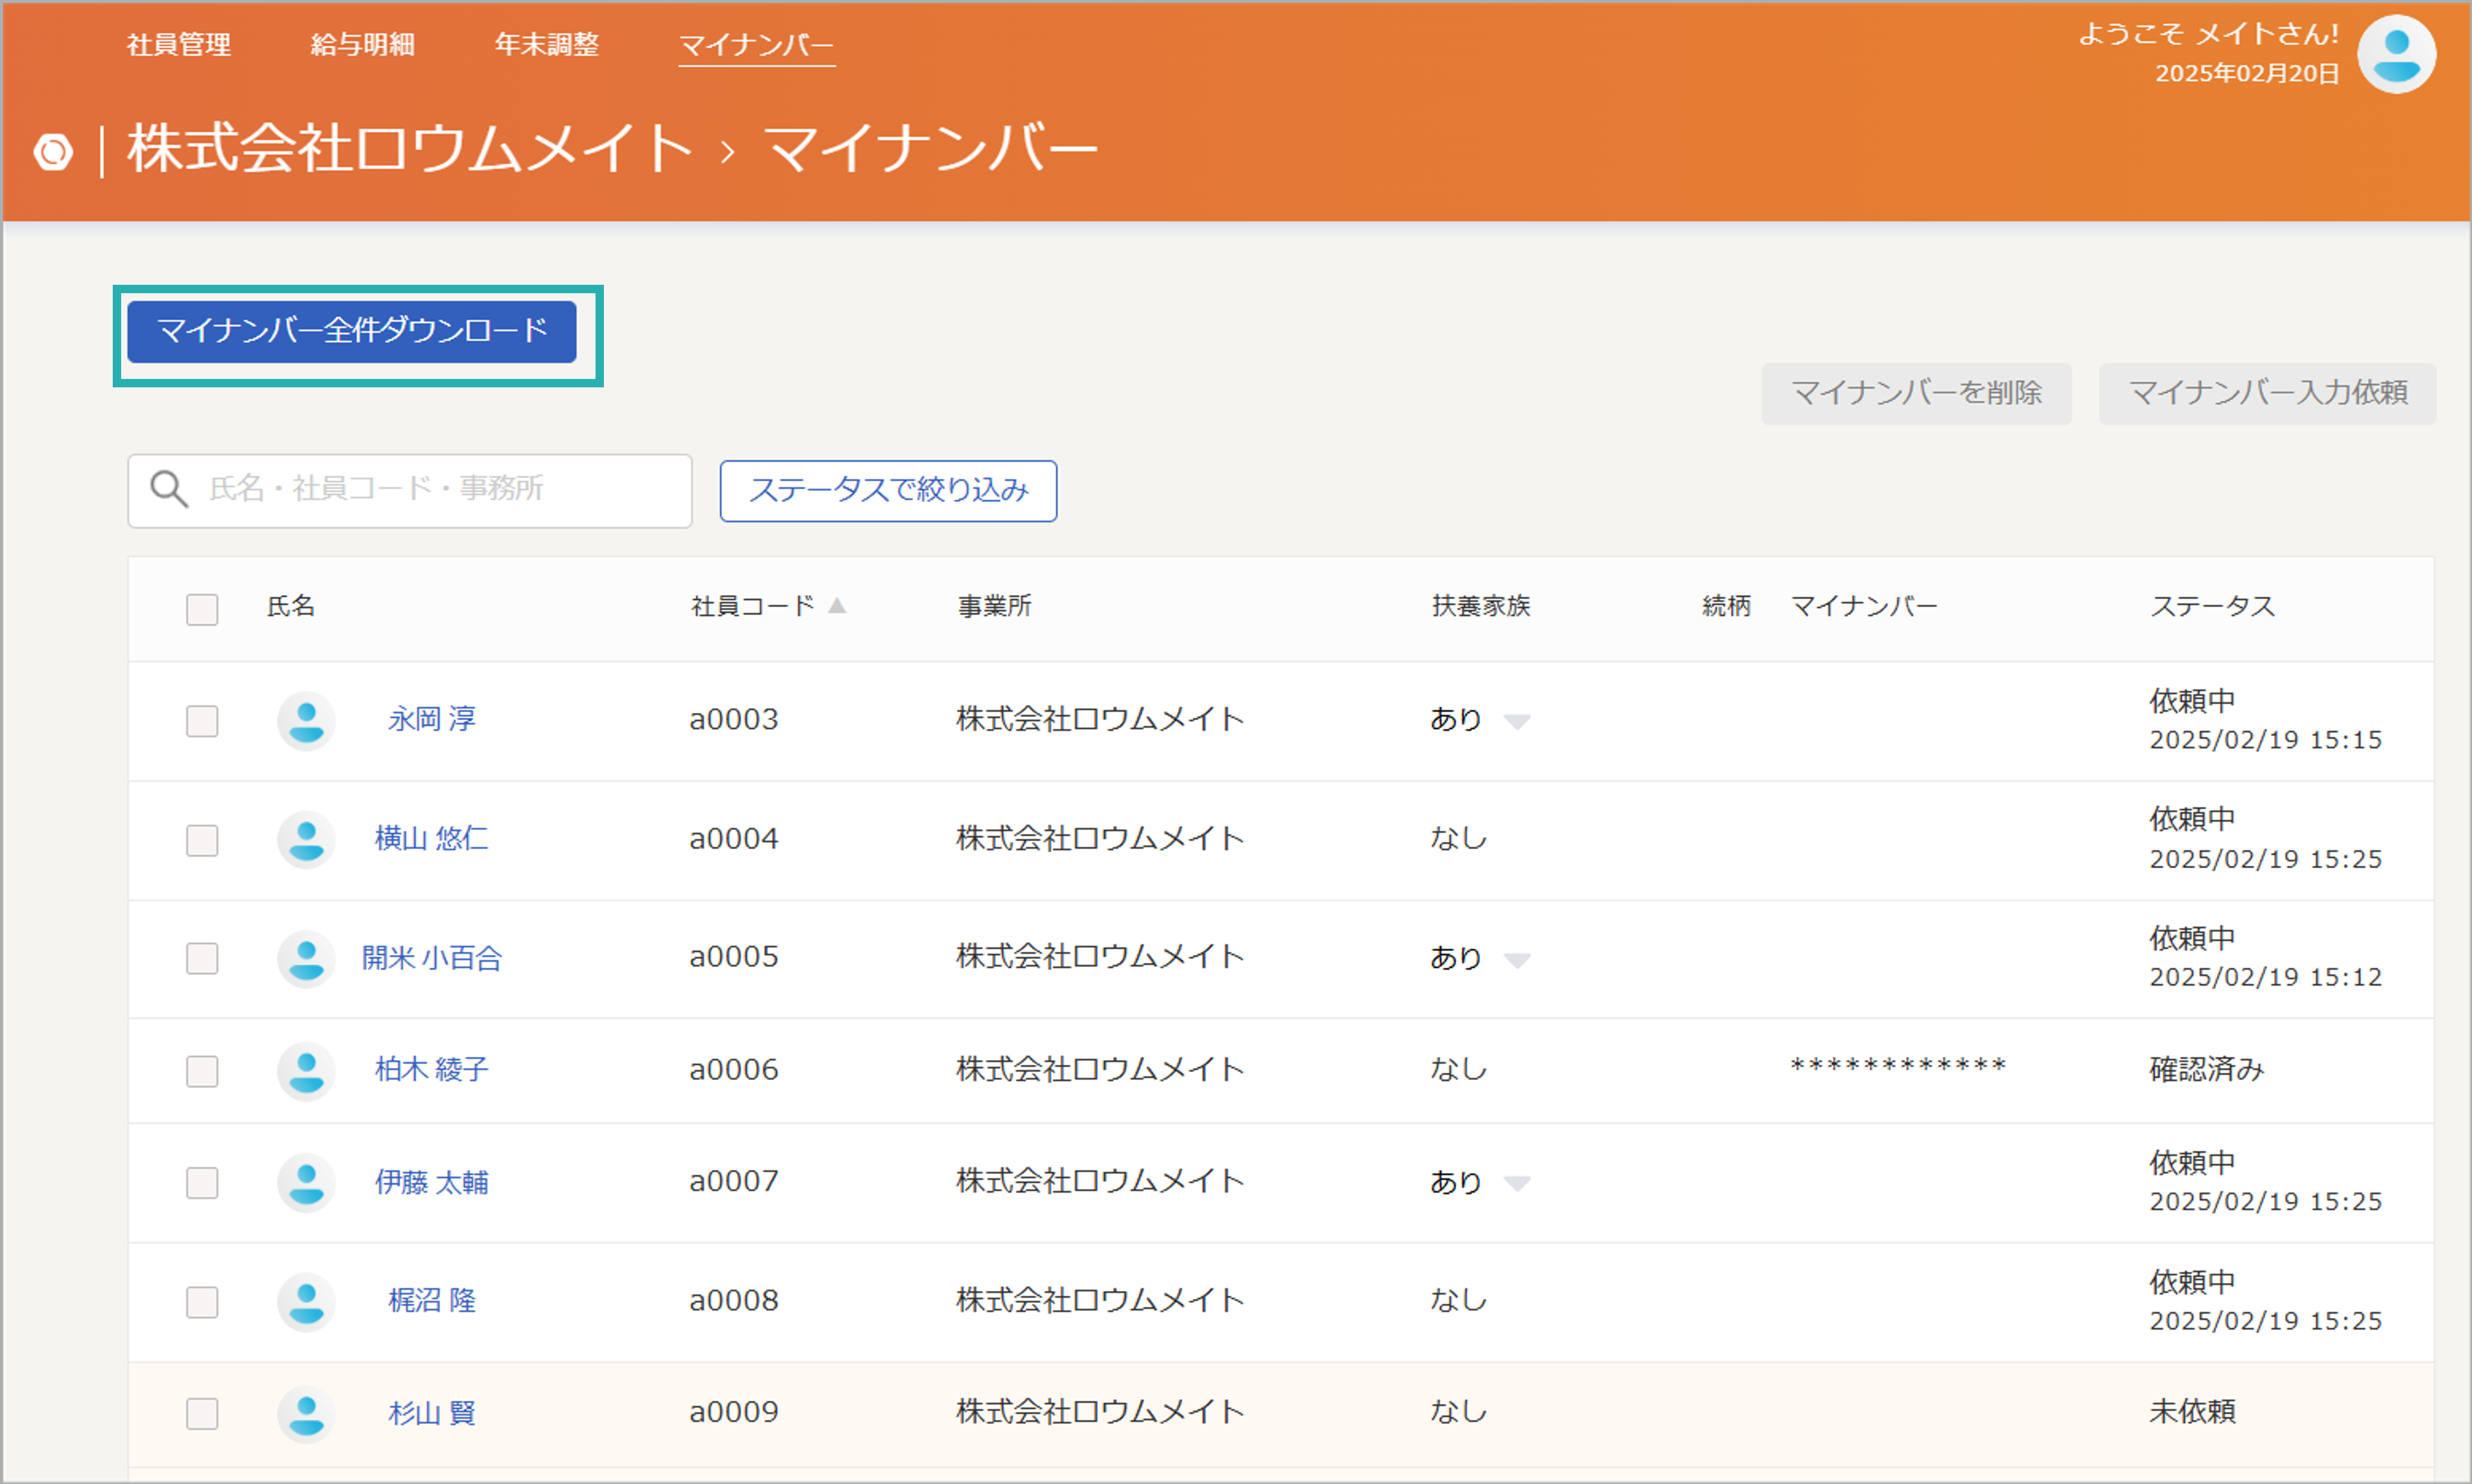Viewport: 2472px width, 1484px height.
Task: Open 永岡 淳 employee link
Action: [432, 719]
